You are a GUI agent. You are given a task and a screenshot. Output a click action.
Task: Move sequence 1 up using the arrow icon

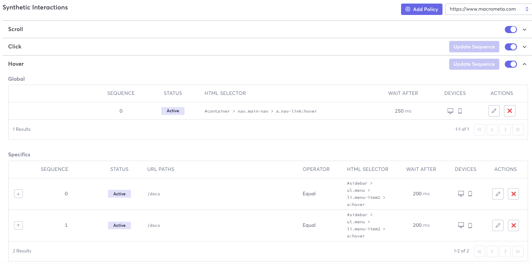[19, 225]
